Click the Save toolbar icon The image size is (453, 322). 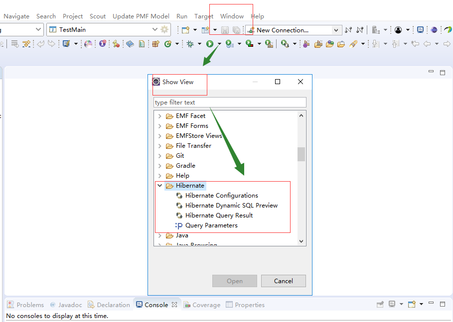225,30
